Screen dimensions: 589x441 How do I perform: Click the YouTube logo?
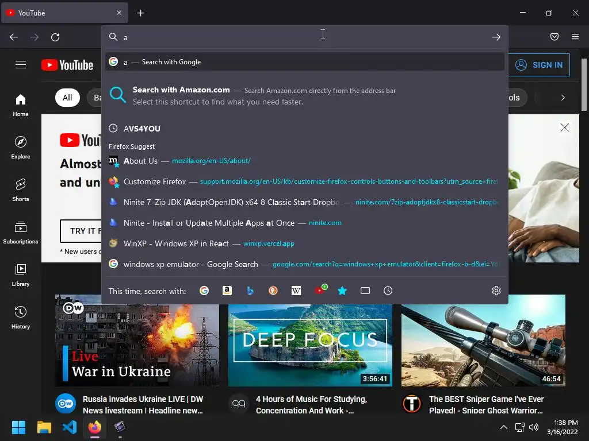click(67, 65)
